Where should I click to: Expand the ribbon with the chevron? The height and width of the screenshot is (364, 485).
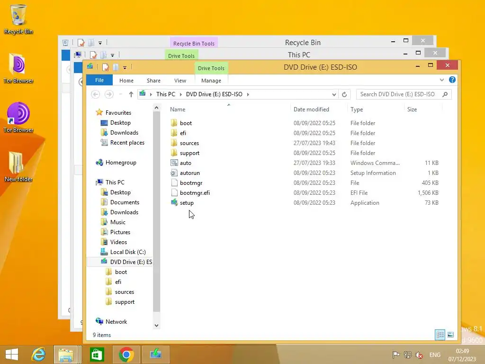coord(442,80)
